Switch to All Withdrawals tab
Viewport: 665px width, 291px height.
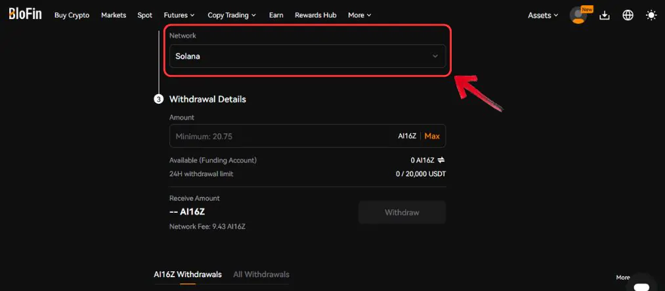(x=261, y=275)
